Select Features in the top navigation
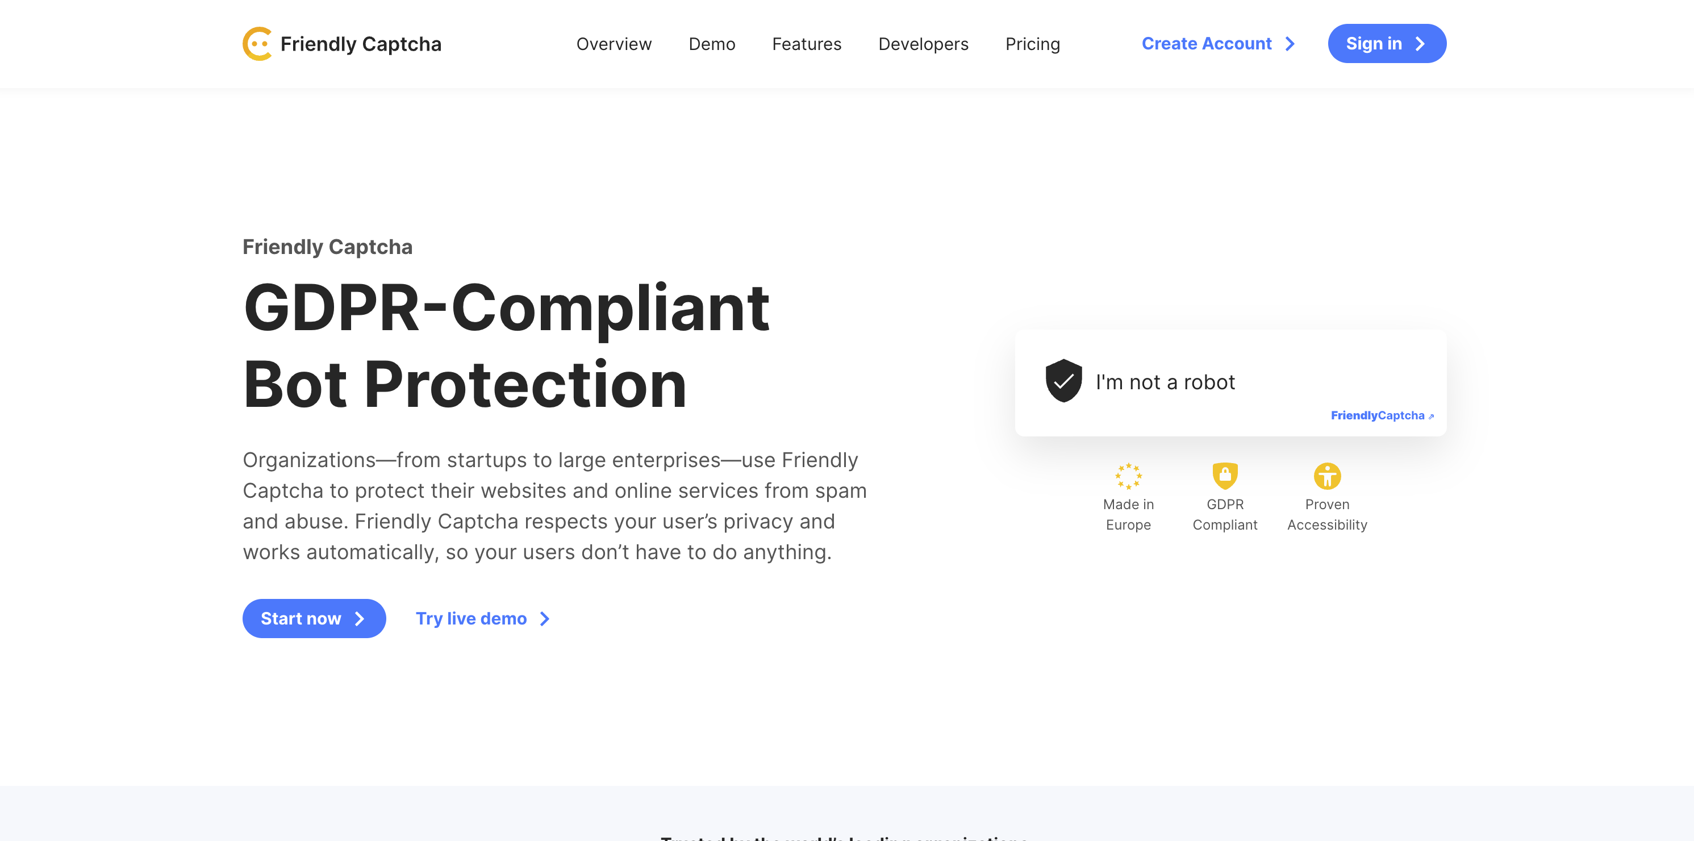 (806, 43)
